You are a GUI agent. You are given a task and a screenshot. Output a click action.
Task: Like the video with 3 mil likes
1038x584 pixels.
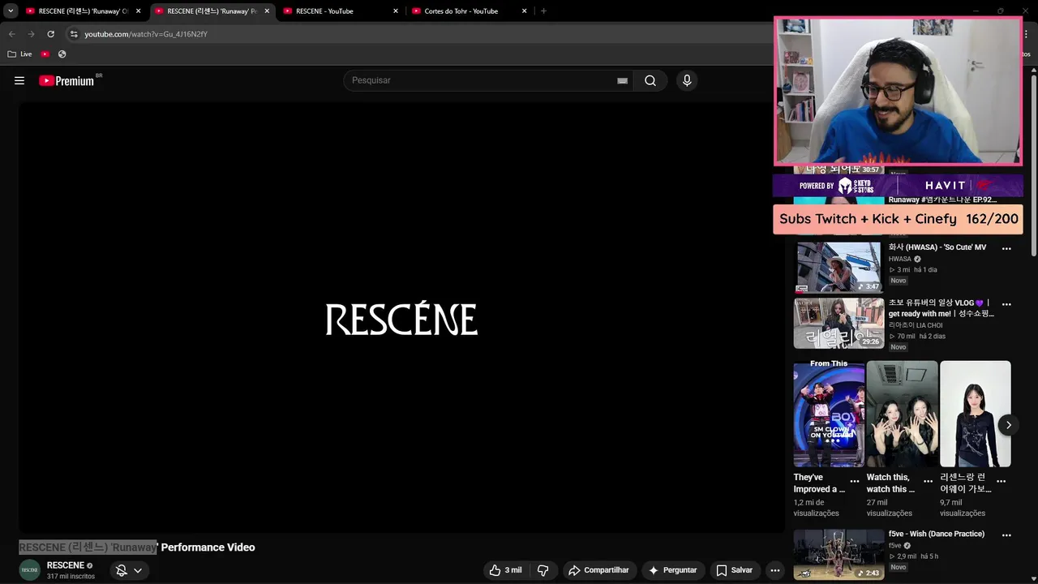point(504,570)
